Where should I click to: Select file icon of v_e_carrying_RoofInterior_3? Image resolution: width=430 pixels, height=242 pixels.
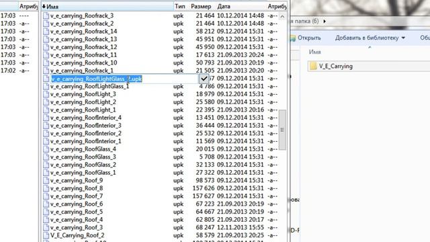click(x=46, y=126)
